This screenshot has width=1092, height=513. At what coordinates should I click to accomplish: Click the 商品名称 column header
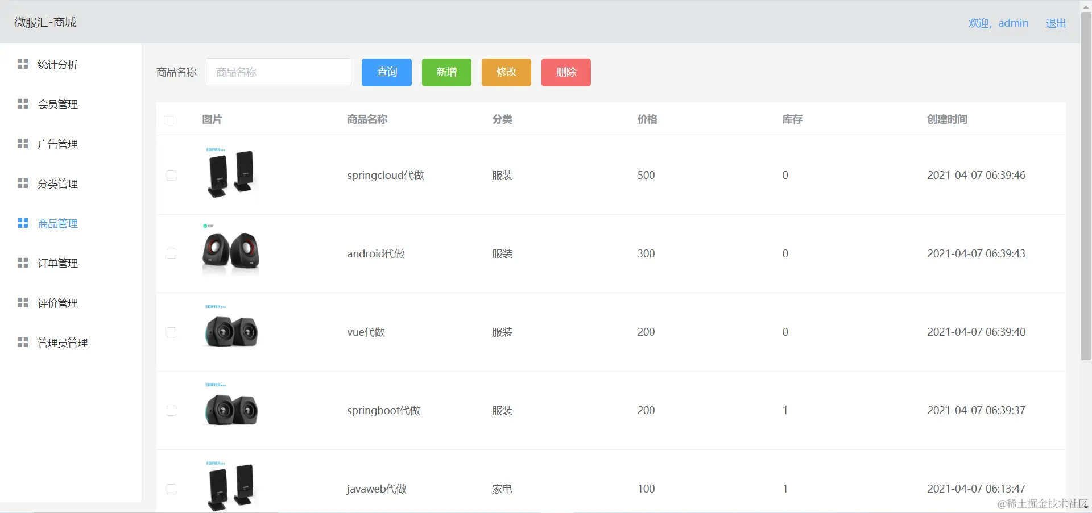pos(367,119)
